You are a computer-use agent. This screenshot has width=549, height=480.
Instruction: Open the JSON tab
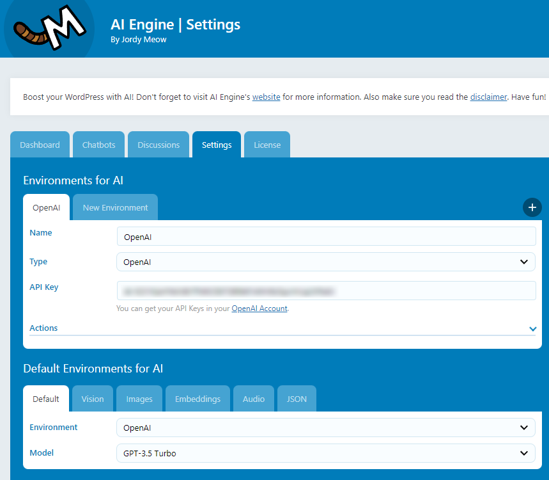297,399
